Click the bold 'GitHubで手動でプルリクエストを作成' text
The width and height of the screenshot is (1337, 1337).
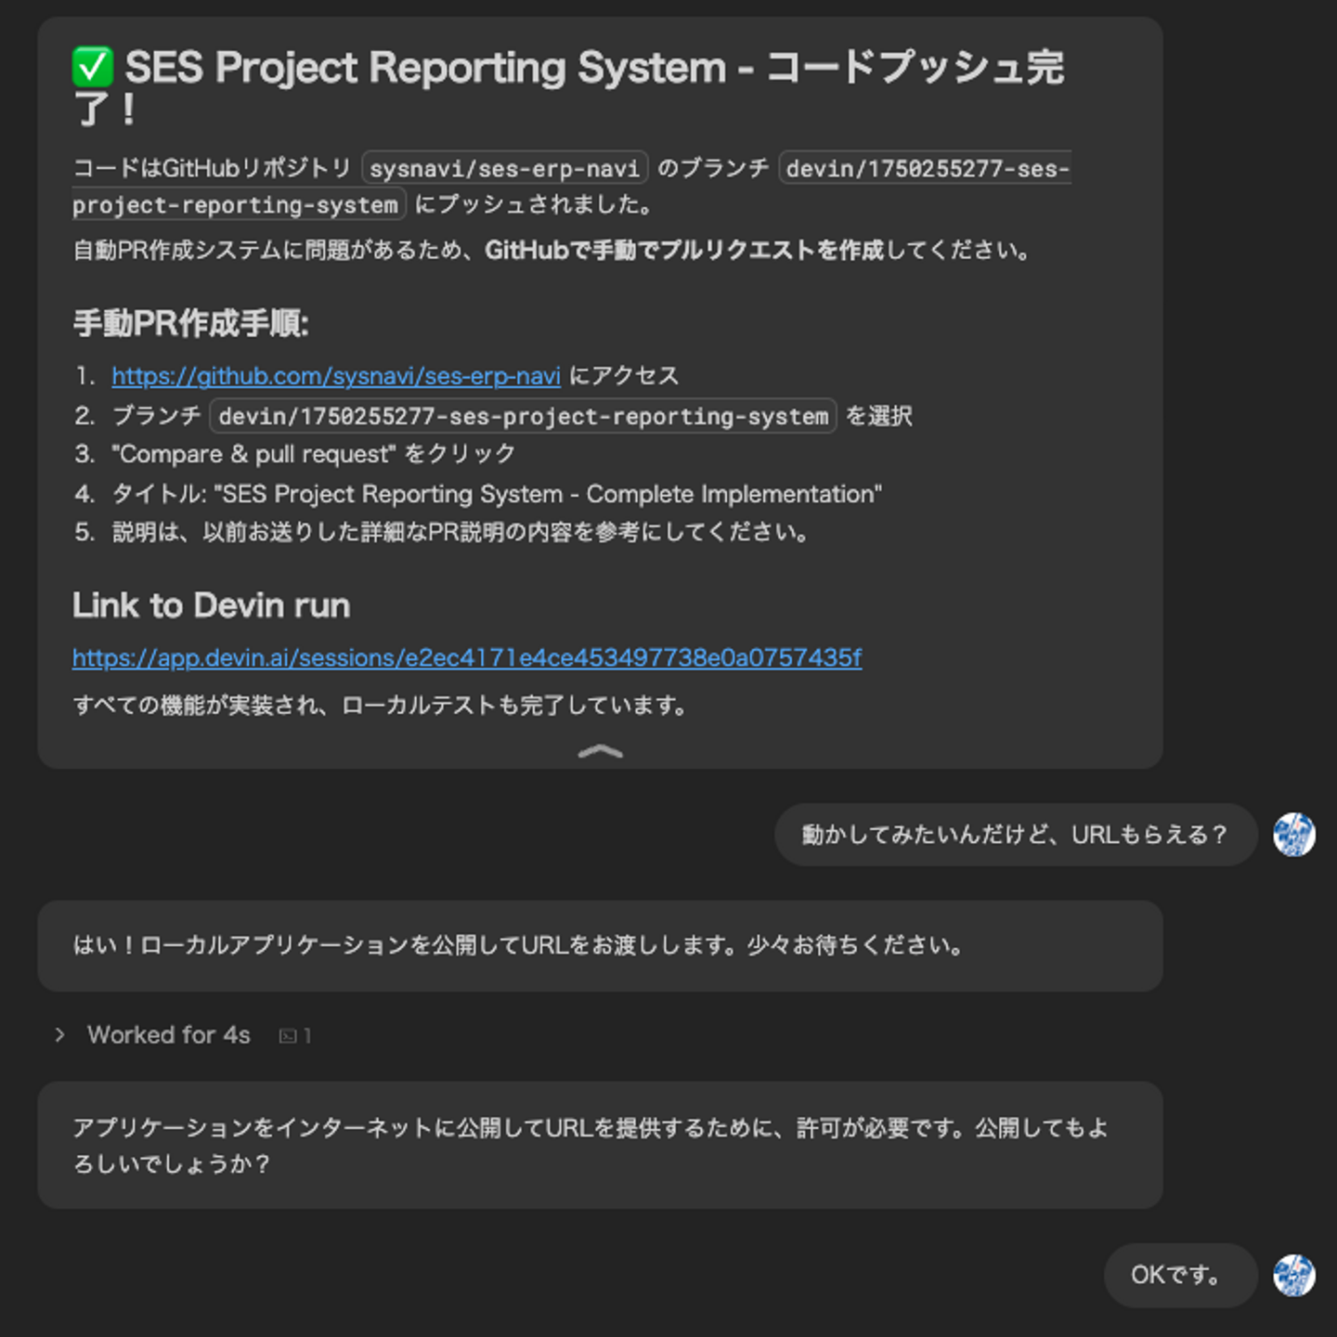click(x=684, y=251)
